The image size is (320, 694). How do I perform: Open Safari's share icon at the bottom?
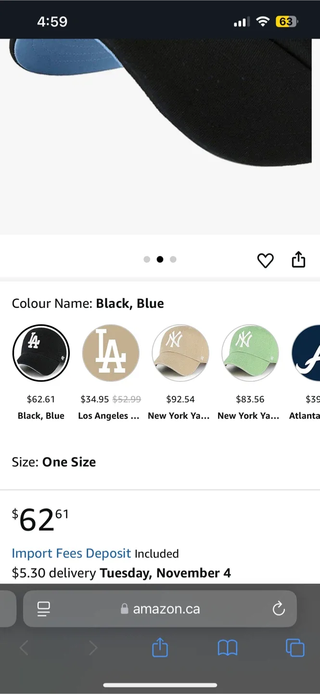click(x=160, y=648)
